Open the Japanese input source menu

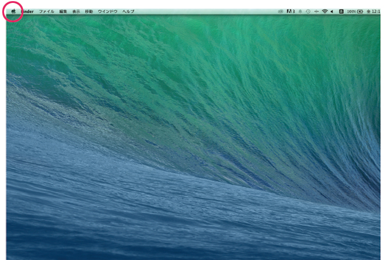[341, 11]
